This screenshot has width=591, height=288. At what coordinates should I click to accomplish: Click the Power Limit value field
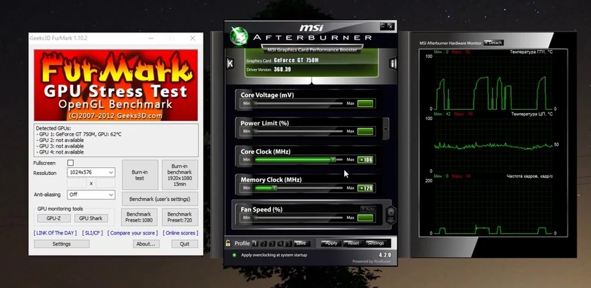365,131
